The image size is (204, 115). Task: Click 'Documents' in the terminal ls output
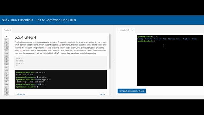click(148, 39)
